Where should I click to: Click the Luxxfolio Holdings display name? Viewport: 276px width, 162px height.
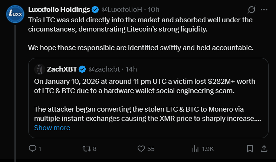click(59, 9)
